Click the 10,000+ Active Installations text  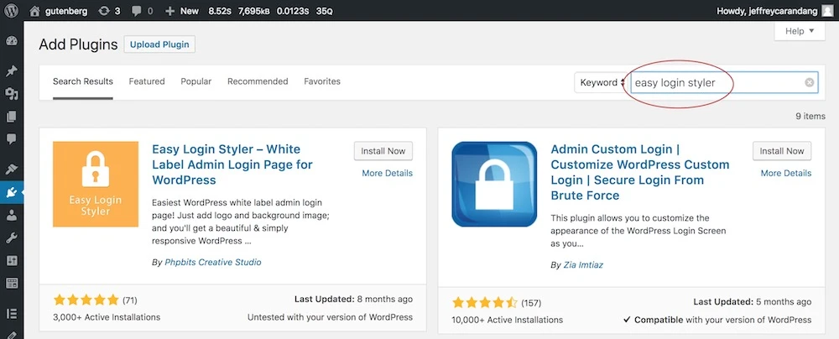[x=508, y=320]
